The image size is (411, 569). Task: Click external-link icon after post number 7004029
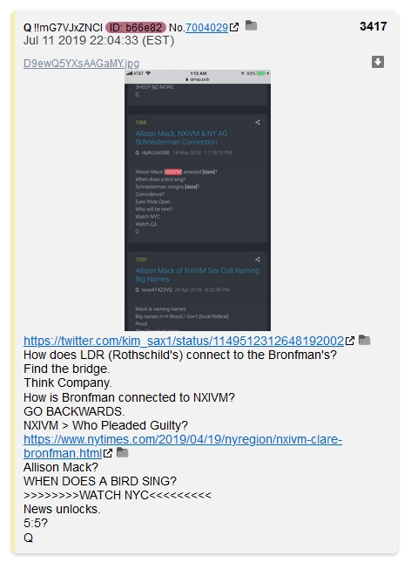pos(234,27)
